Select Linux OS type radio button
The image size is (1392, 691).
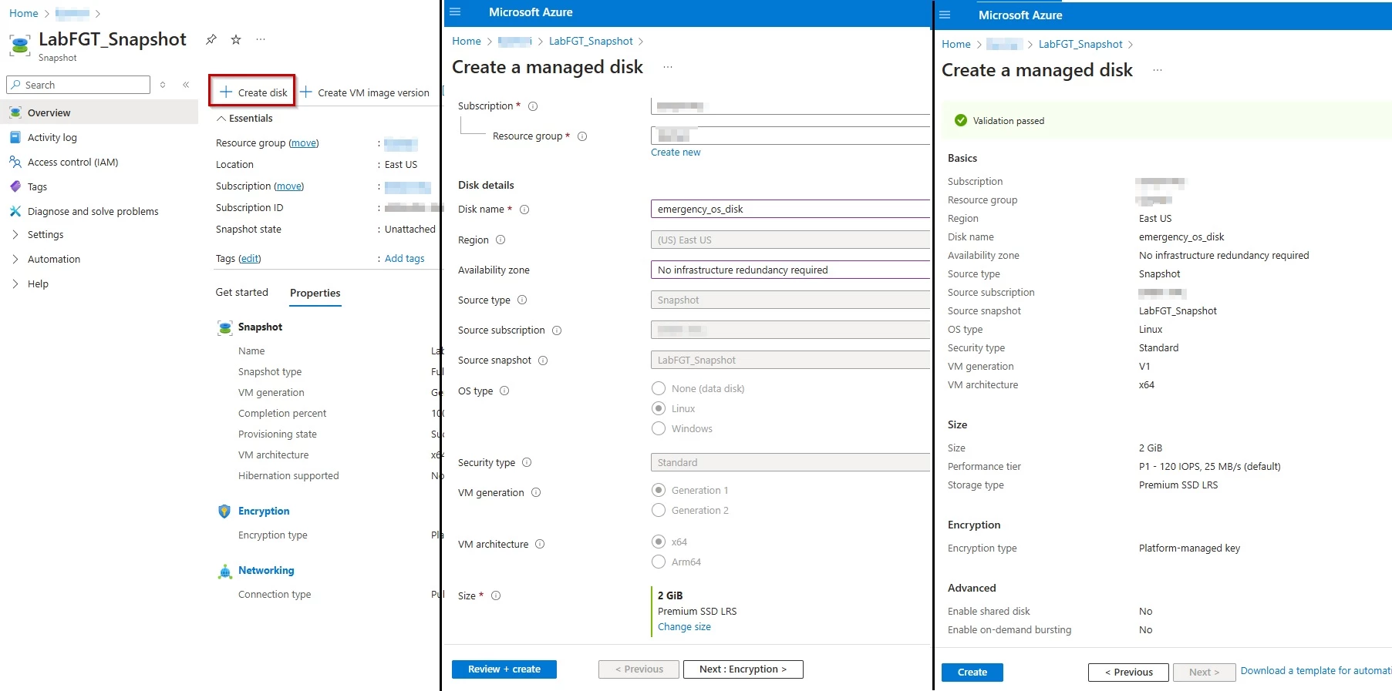click(659, 408)
